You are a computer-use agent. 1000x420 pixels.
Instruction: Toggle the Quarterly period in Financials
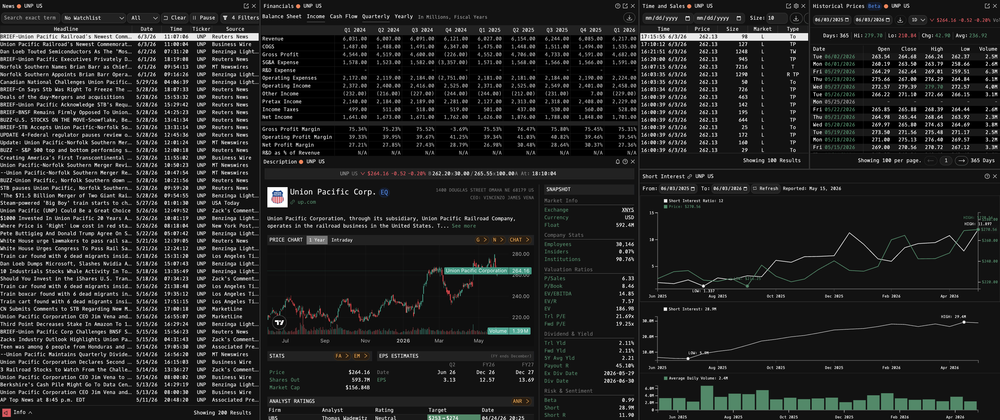(375, 17)
